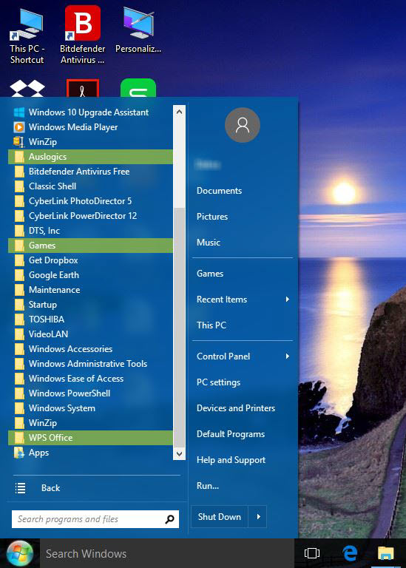Viewport: 406px width, 568px height.
Task: Open CyberLink PhotoDirector 5 folder
Action: [90, 201]
